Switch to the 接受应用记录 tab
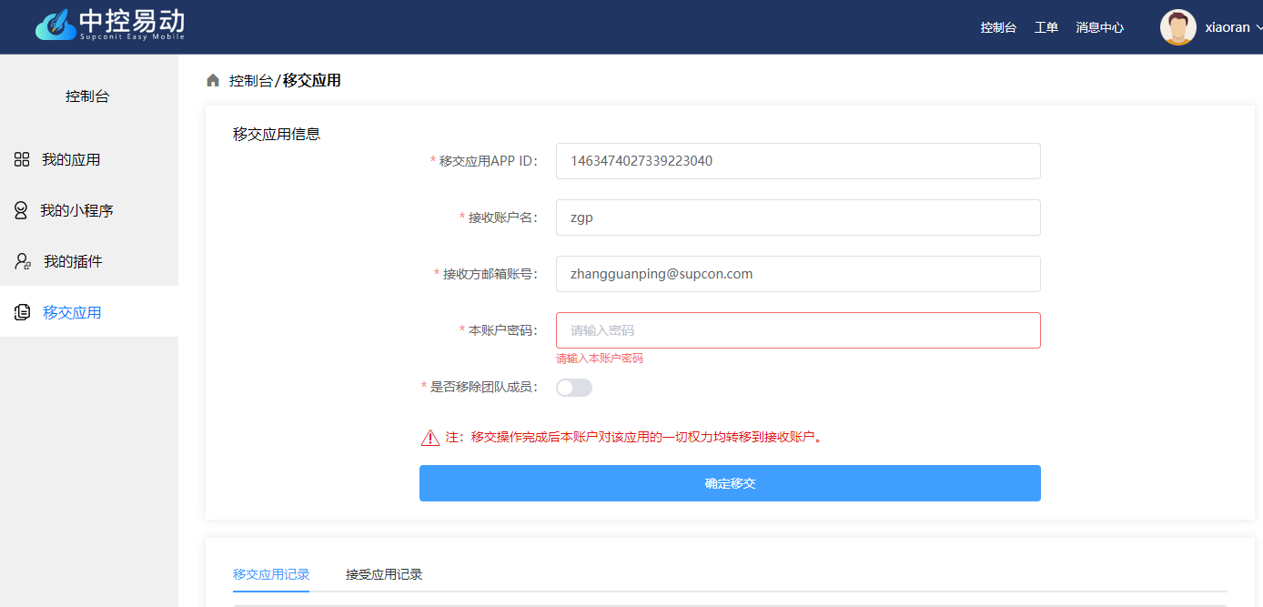The image size is (1263, 607). [x=384, y=574]
